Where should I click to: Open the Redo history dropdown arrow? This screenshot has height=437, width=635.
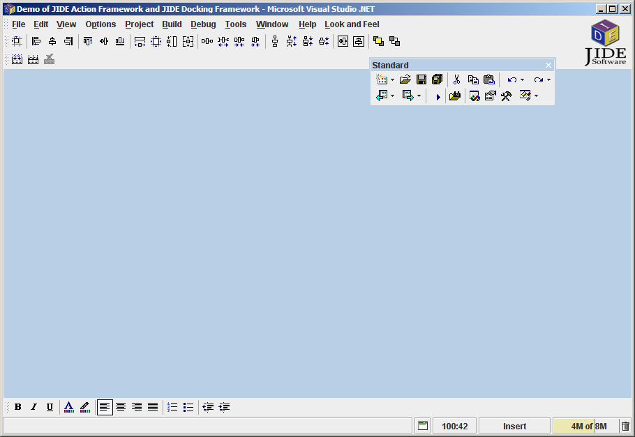[x=548, y=79]
